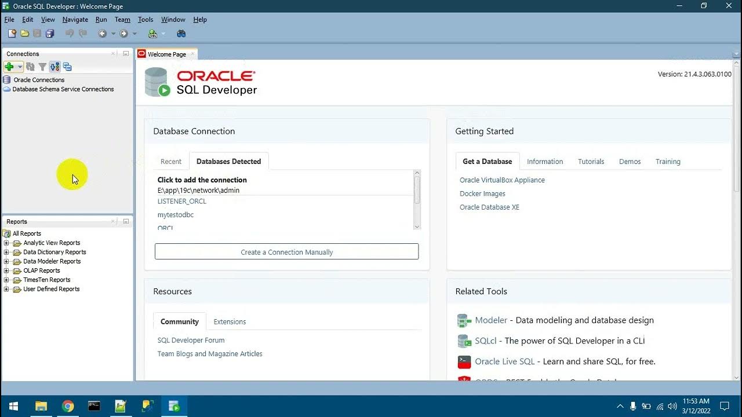This screenshot has height=417, width=742.
Task: Click the funnel Filter connections icon
Action: tap(42, 67)
